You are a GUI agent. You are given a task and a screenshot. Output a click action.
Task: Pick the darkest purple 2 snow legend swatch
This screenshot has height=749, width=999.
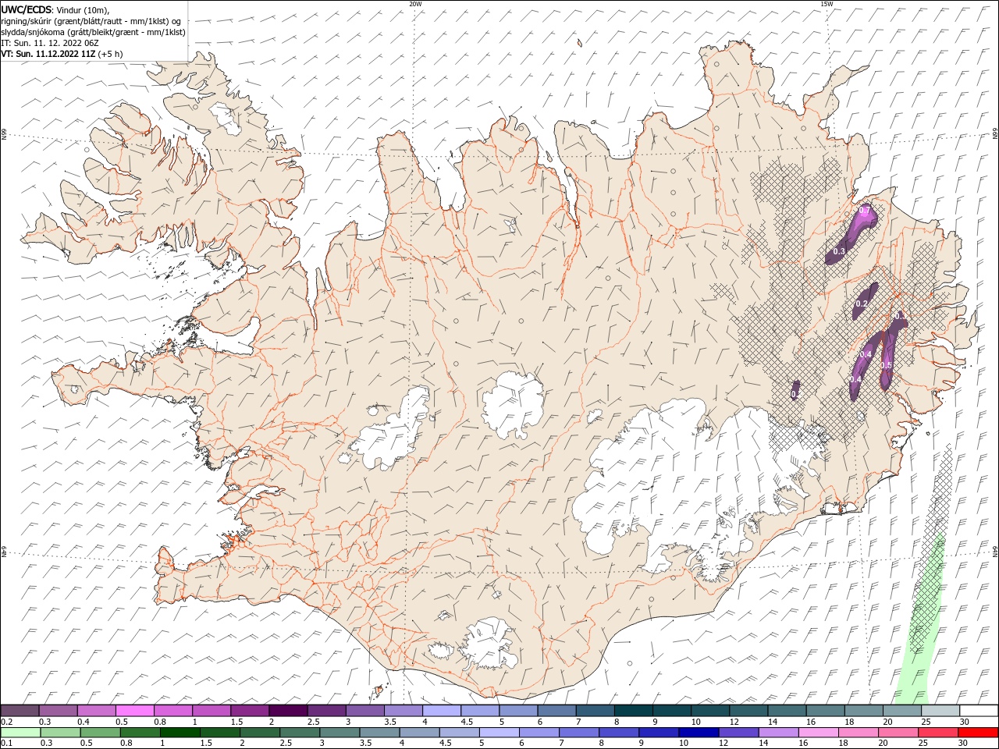288,711
